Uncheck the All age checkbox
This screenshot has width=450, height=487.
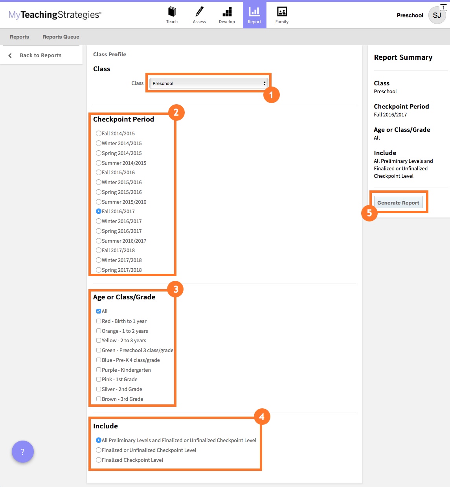point(99,311)
